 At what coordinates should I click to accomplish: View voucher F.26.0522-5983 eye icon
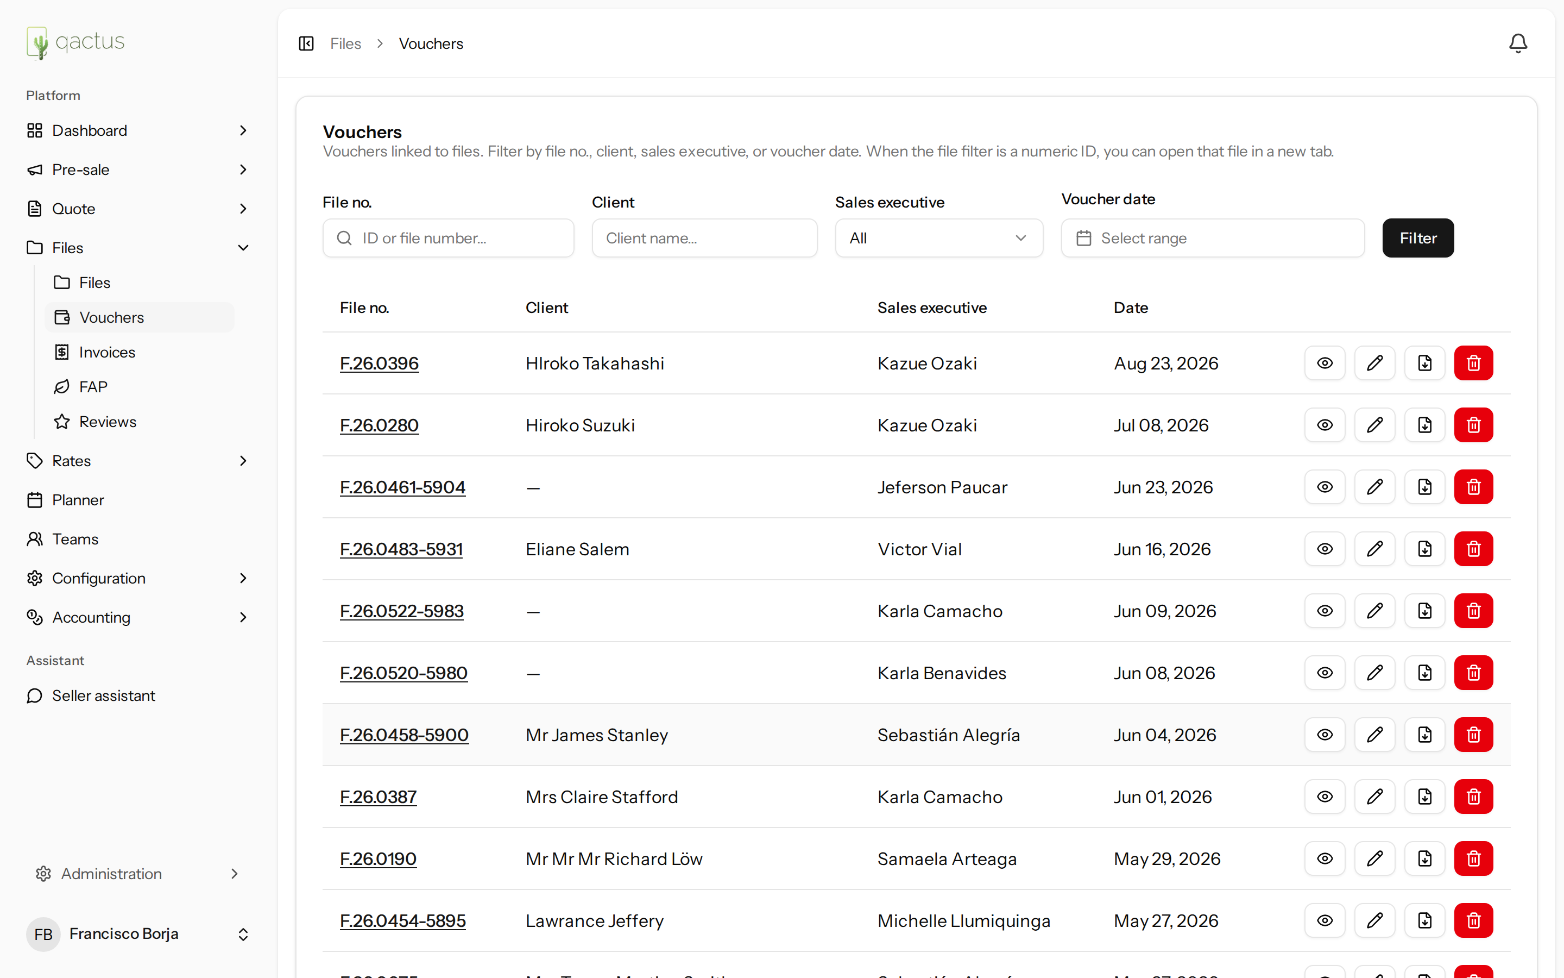click(1325, 611)
